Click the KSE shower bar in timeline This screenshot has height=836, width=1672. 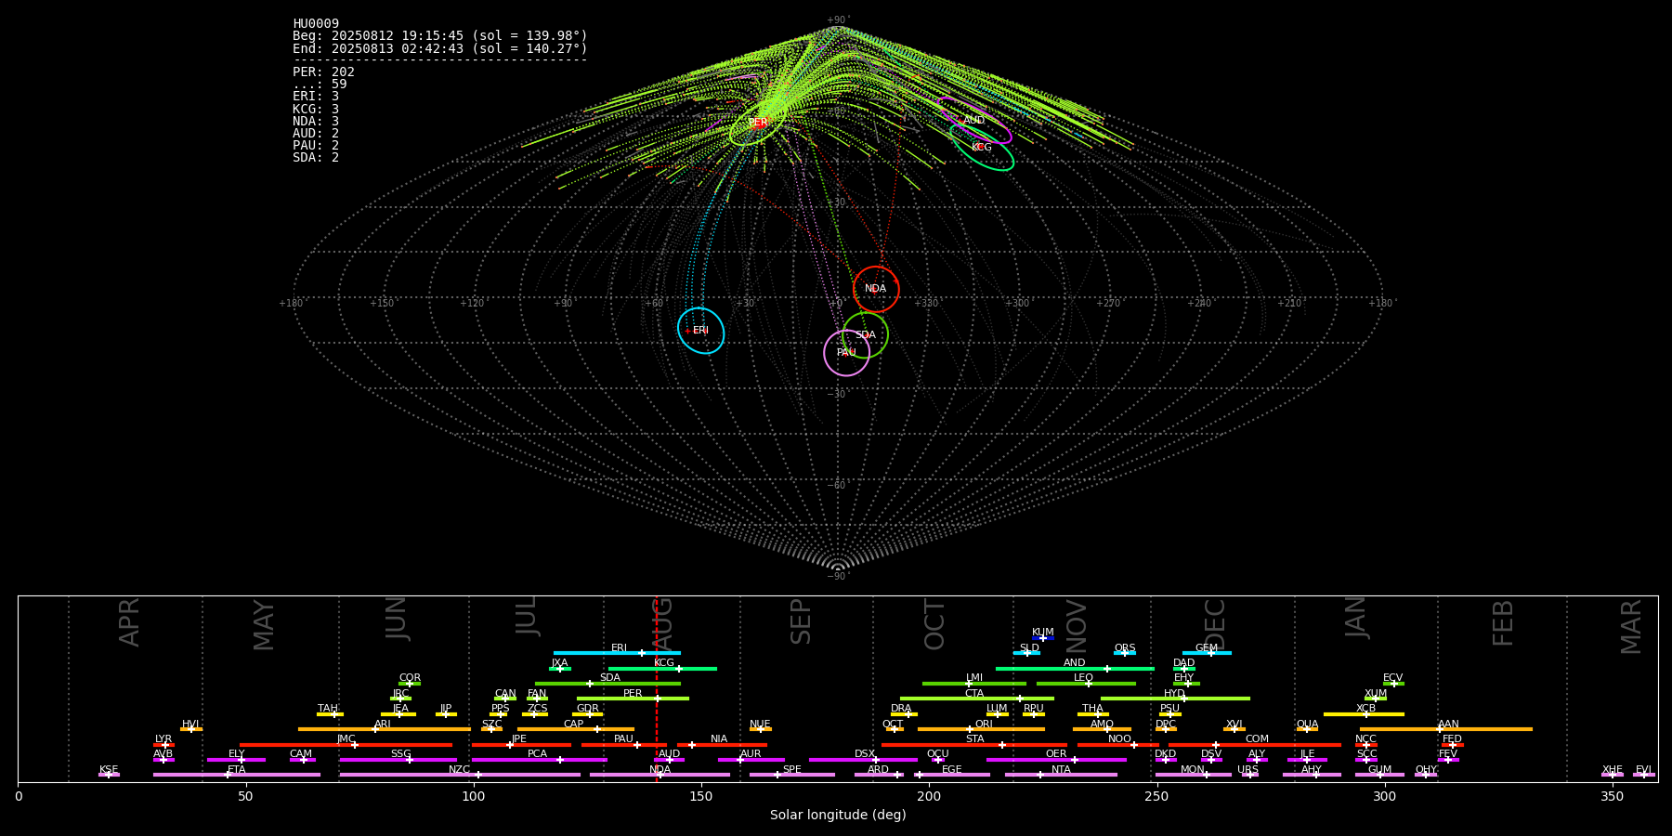pyautogui.click(x=109, y=775)
